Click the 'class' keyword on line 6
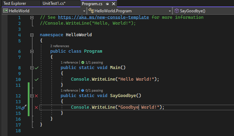 [75, 51]
